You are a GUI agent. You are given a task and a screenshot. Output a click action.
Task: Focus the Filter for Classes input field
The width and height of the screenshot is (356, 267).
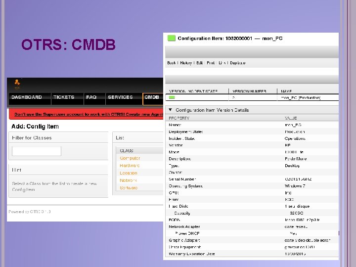tap(37, 151)
